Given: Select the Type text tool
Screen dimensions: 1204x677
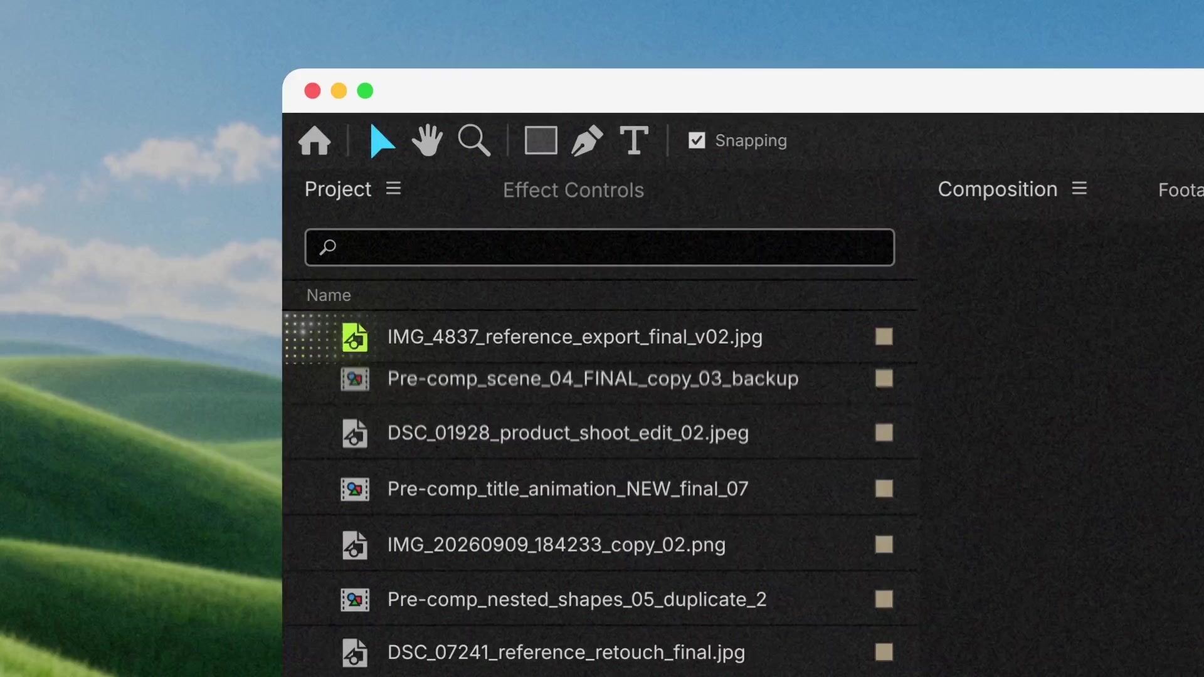Looking at the screenshot, I should click(634, 140).
